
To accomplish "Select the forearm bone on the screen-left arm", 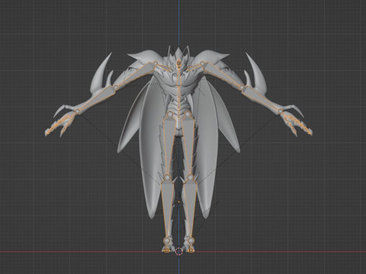I will click(96, 99).
